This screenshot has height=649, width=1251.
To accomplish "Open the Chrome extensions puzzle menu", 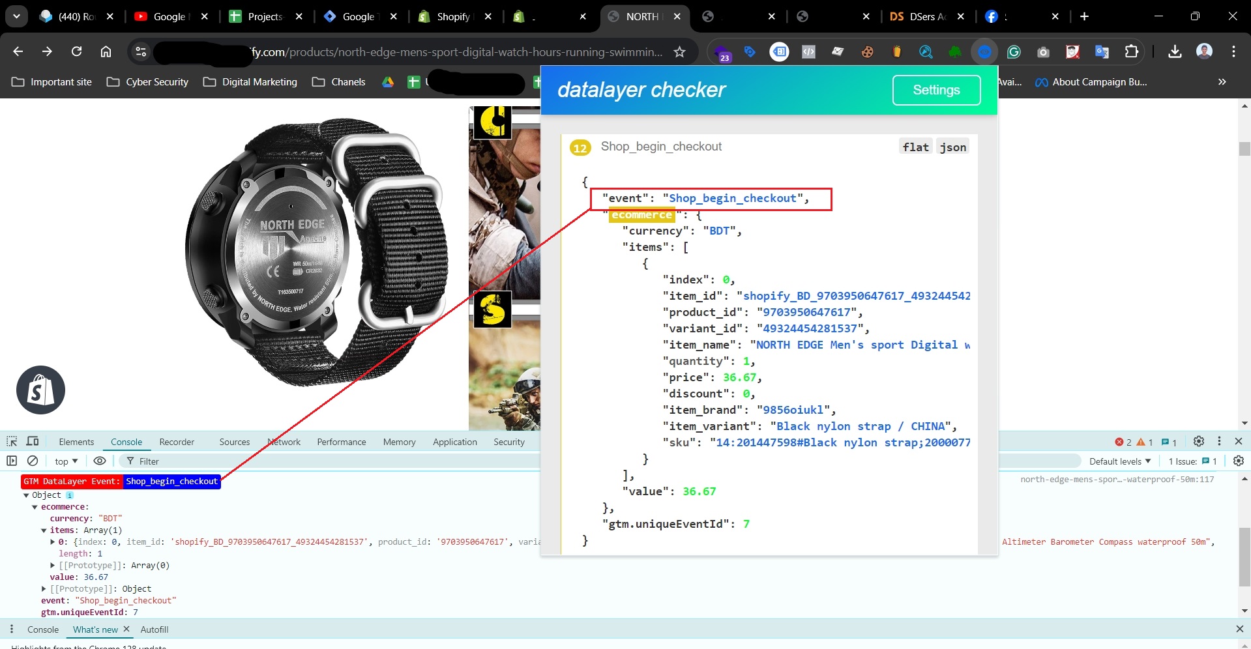I will click(x=1132, y=51).
